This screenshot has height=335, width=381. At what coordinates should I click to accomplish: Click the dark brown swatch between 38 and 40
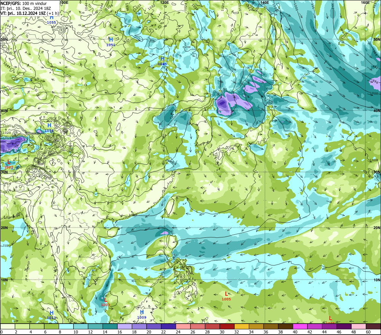click(285, 327)
